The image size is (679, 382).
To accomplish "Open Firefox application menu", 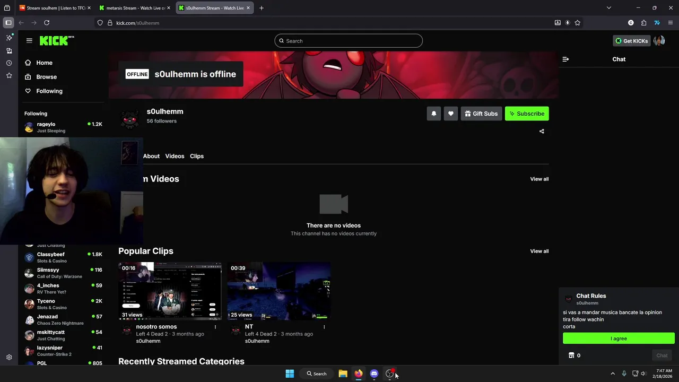I will point(671,23).
